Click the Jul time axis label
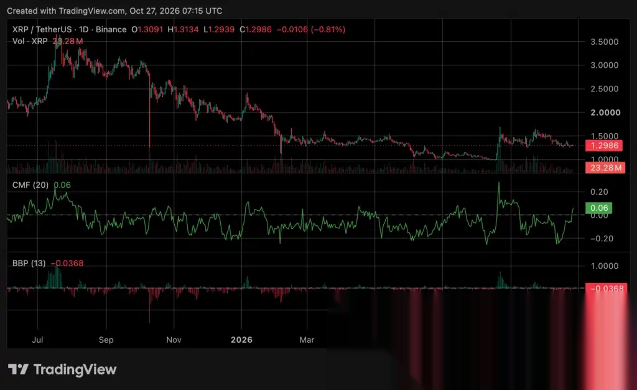The height and width of the screenshot is (390, 637). 37,340
